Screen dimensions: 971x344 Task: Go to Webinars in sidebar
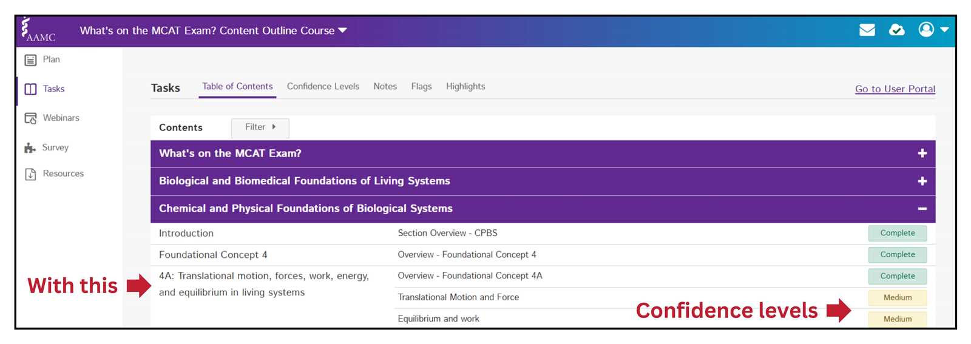(x=61, y=118)
